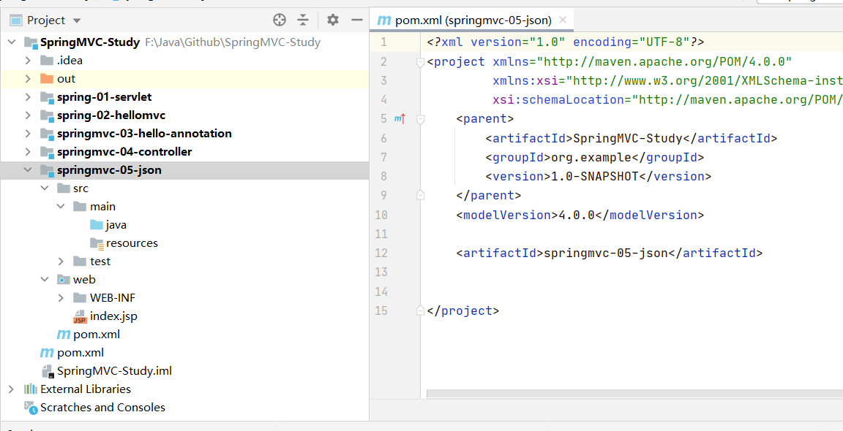
Task: Click the Collapse All icon in Project panel
Action: pyautogui.click(x=303, y=20)
